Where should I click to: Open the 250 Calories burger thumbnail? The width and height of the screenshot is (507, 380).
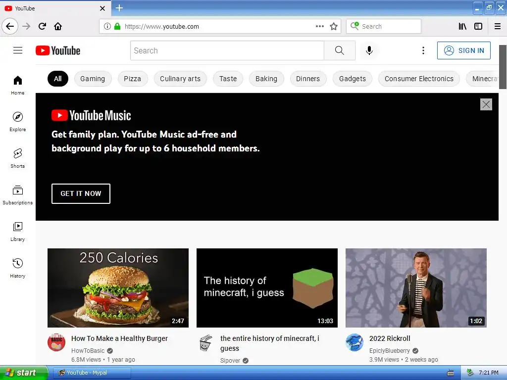tap(118, 288)
